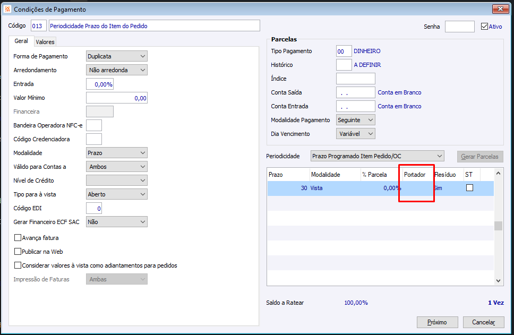The width and height of the screenshot is (514, 335).
Task: Open the Forma de Pagamento dropdown
Action: pos(116,56)
